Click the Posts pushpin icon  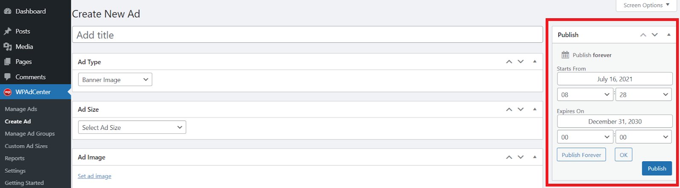(x=8, y=31)
